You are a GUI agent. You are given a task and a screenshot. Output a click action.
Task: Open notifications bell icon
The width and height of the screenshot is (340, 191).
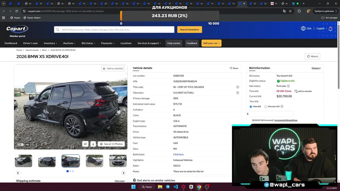click(x=330, y=29)
